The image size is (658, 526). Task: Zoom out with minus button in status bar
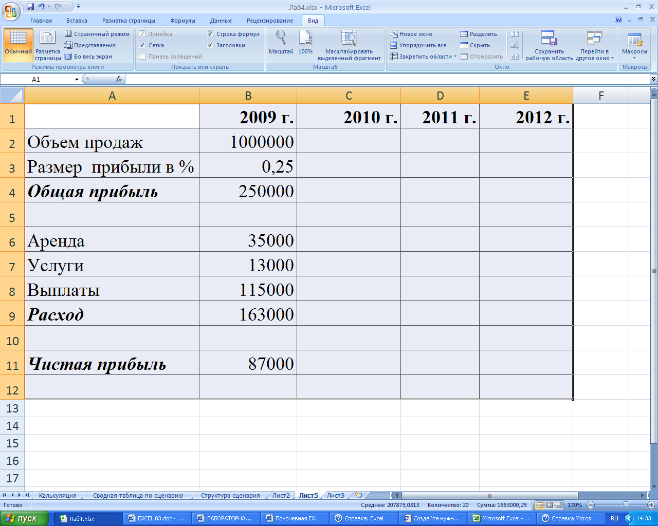click(x=591, y=505)
